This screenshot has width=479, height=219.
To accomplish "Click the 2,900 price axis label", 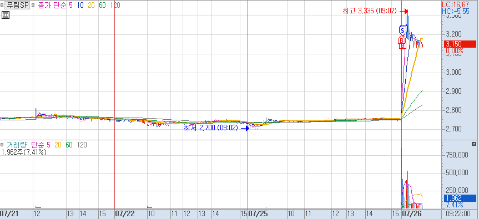I will tap(453, 91).
